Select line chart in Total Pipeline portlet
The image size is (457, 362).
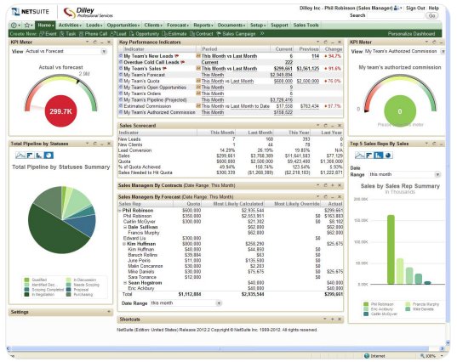click(20, 156)
